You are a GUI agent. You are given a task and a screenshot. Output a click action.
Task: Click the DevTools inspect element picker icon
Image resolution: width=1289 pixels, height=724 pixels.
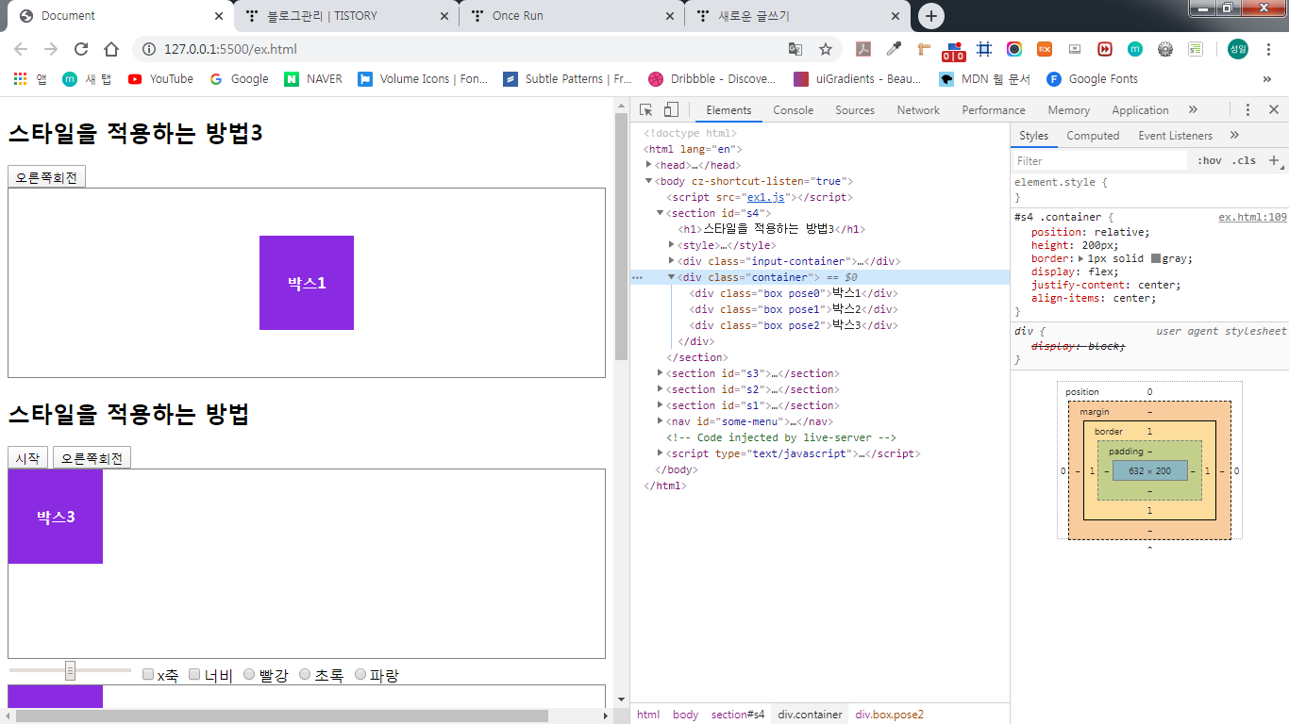point(646,110)
